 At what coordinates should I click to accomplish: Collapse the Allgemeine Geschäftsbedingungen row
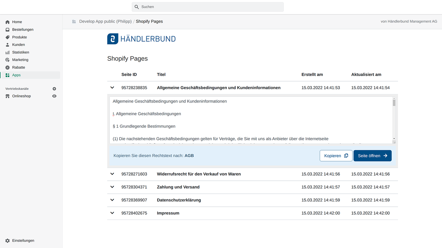pos(112,87)
